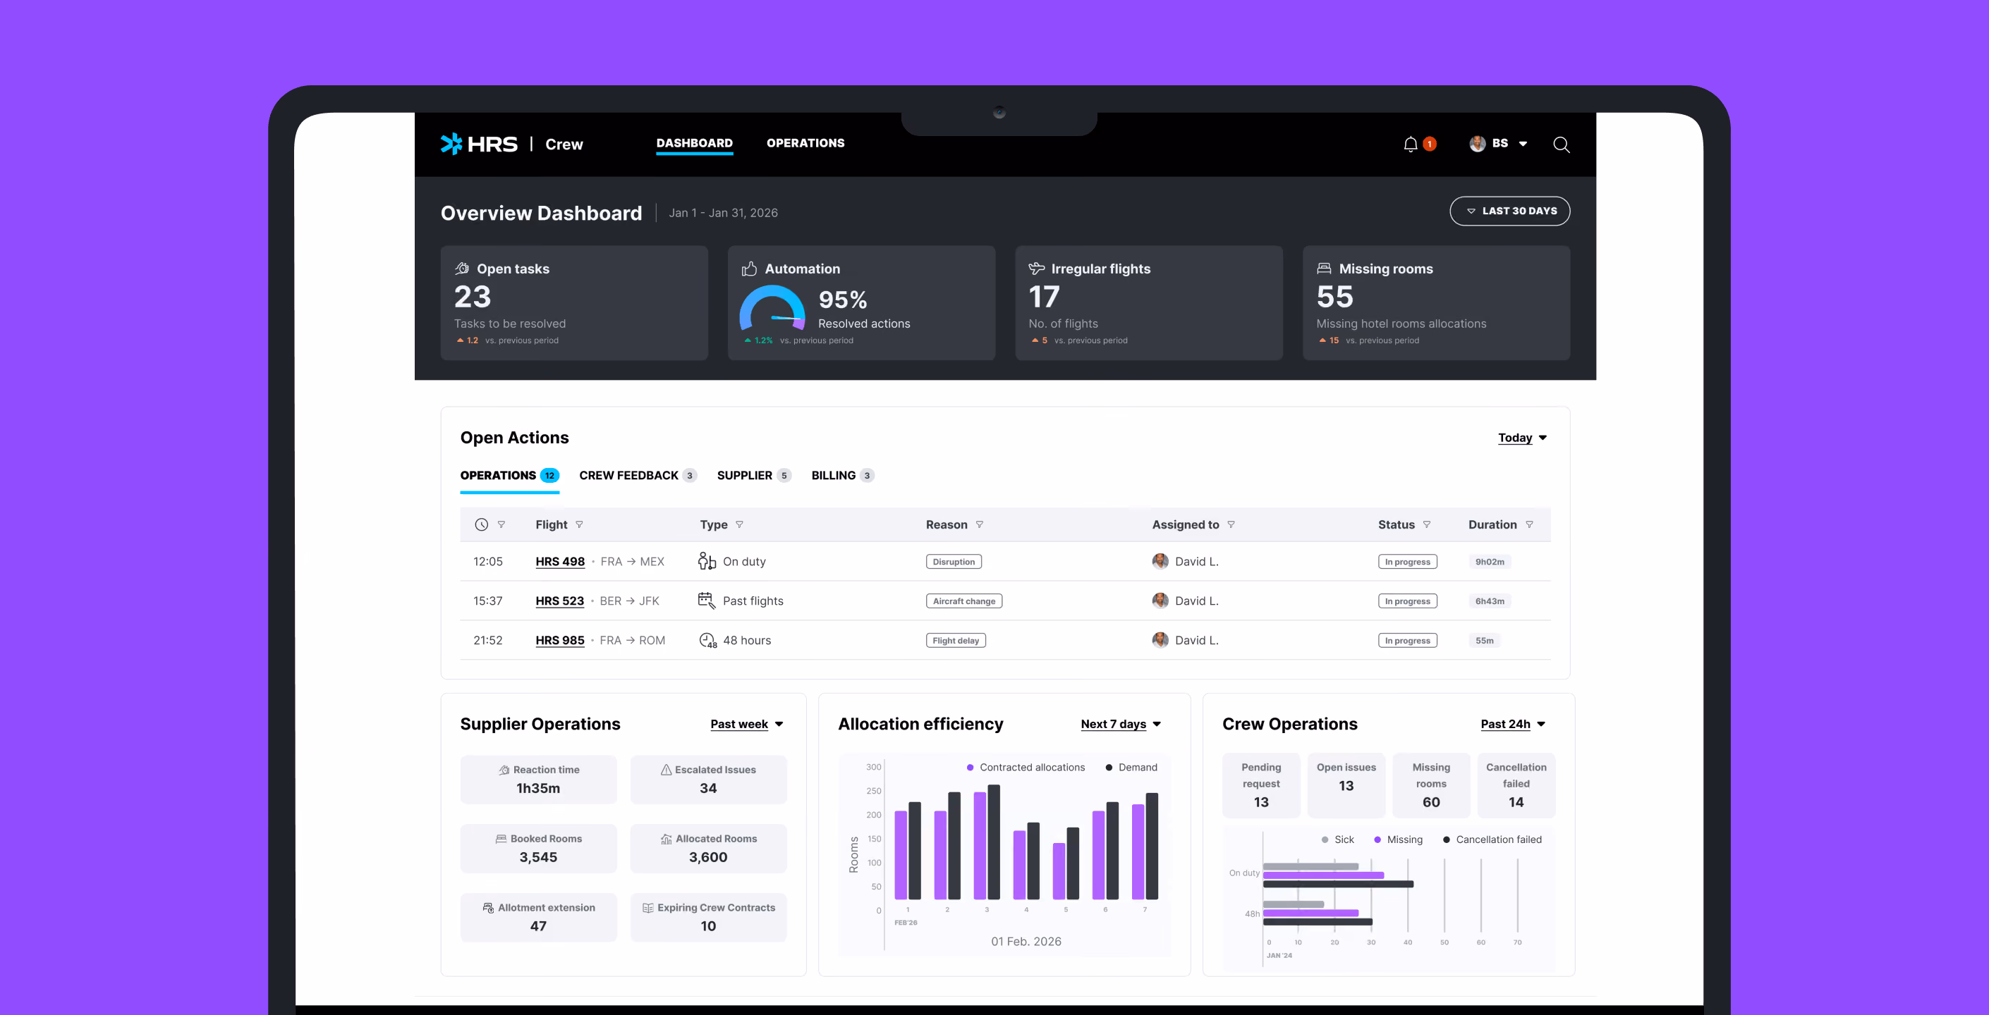Open flight HRS 523 link

(560, 601)
